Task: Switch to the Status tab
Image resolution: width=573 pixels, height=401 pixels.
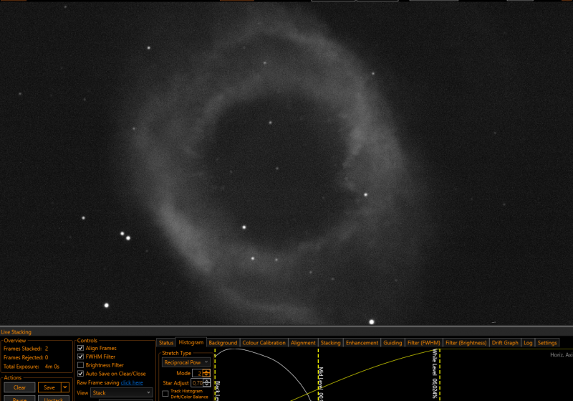Action: click(166, 343)
